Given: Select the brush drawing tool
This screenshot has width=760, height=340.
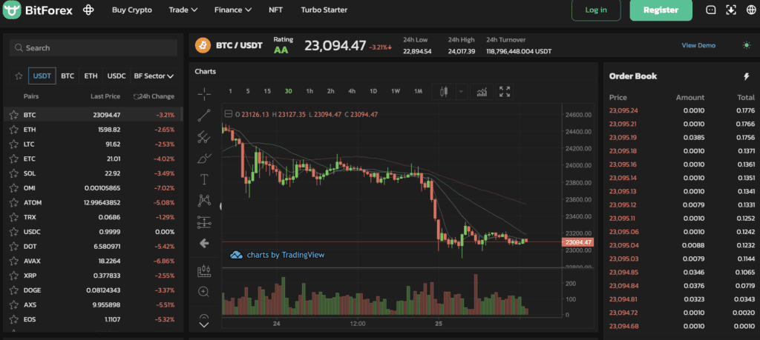Looking at the screenshot, I should coord(204,159).
